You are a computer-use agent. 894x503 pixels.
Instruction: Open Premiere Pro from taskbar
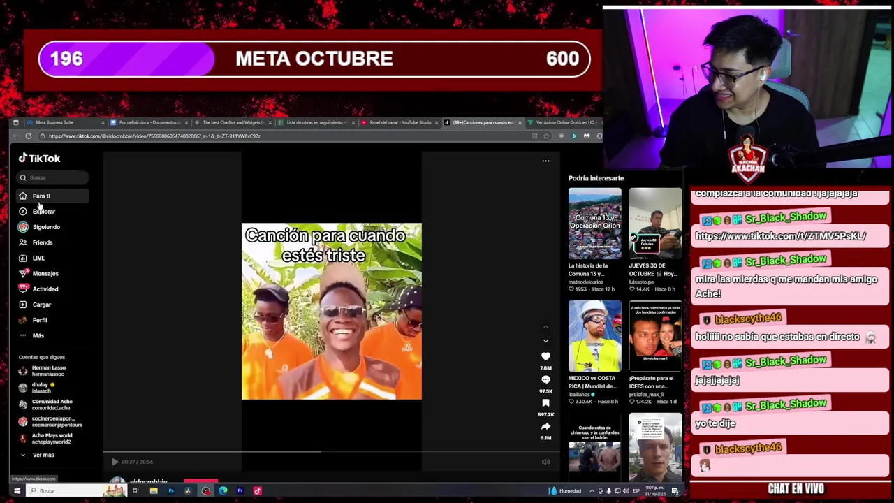pos(240,491)
